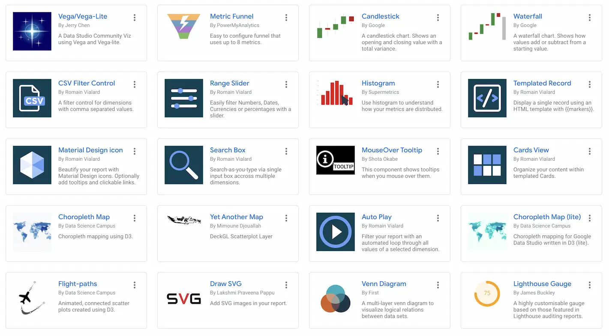Click the Choropleth Map blue world thumbnail
This screenshot has height=336, width=609.
point(32,232)
